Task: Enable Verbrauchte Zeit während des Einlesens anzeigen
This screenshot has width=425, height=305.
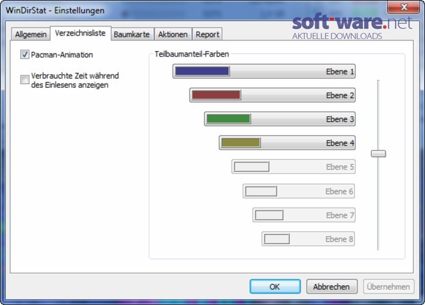Action: [24, 79]
